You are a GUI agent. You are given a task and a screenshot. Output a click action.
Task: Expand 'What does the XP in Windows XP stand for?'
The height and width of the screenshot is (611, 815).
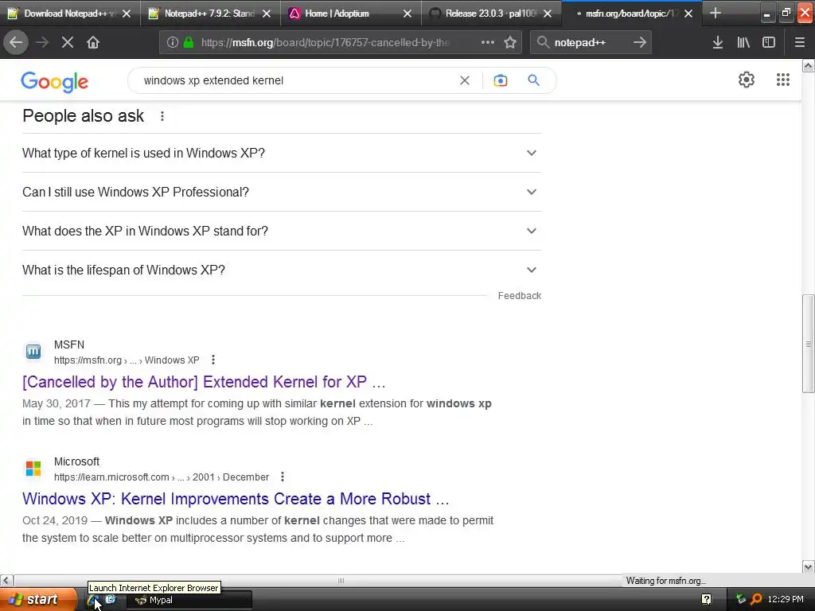282,232
